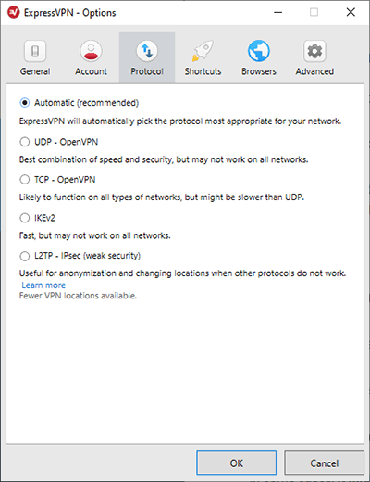Click the ExpressVPN logo in title bar
This screenshot has height=482, width=370.
pyautogui.click(x=14, y=13)
